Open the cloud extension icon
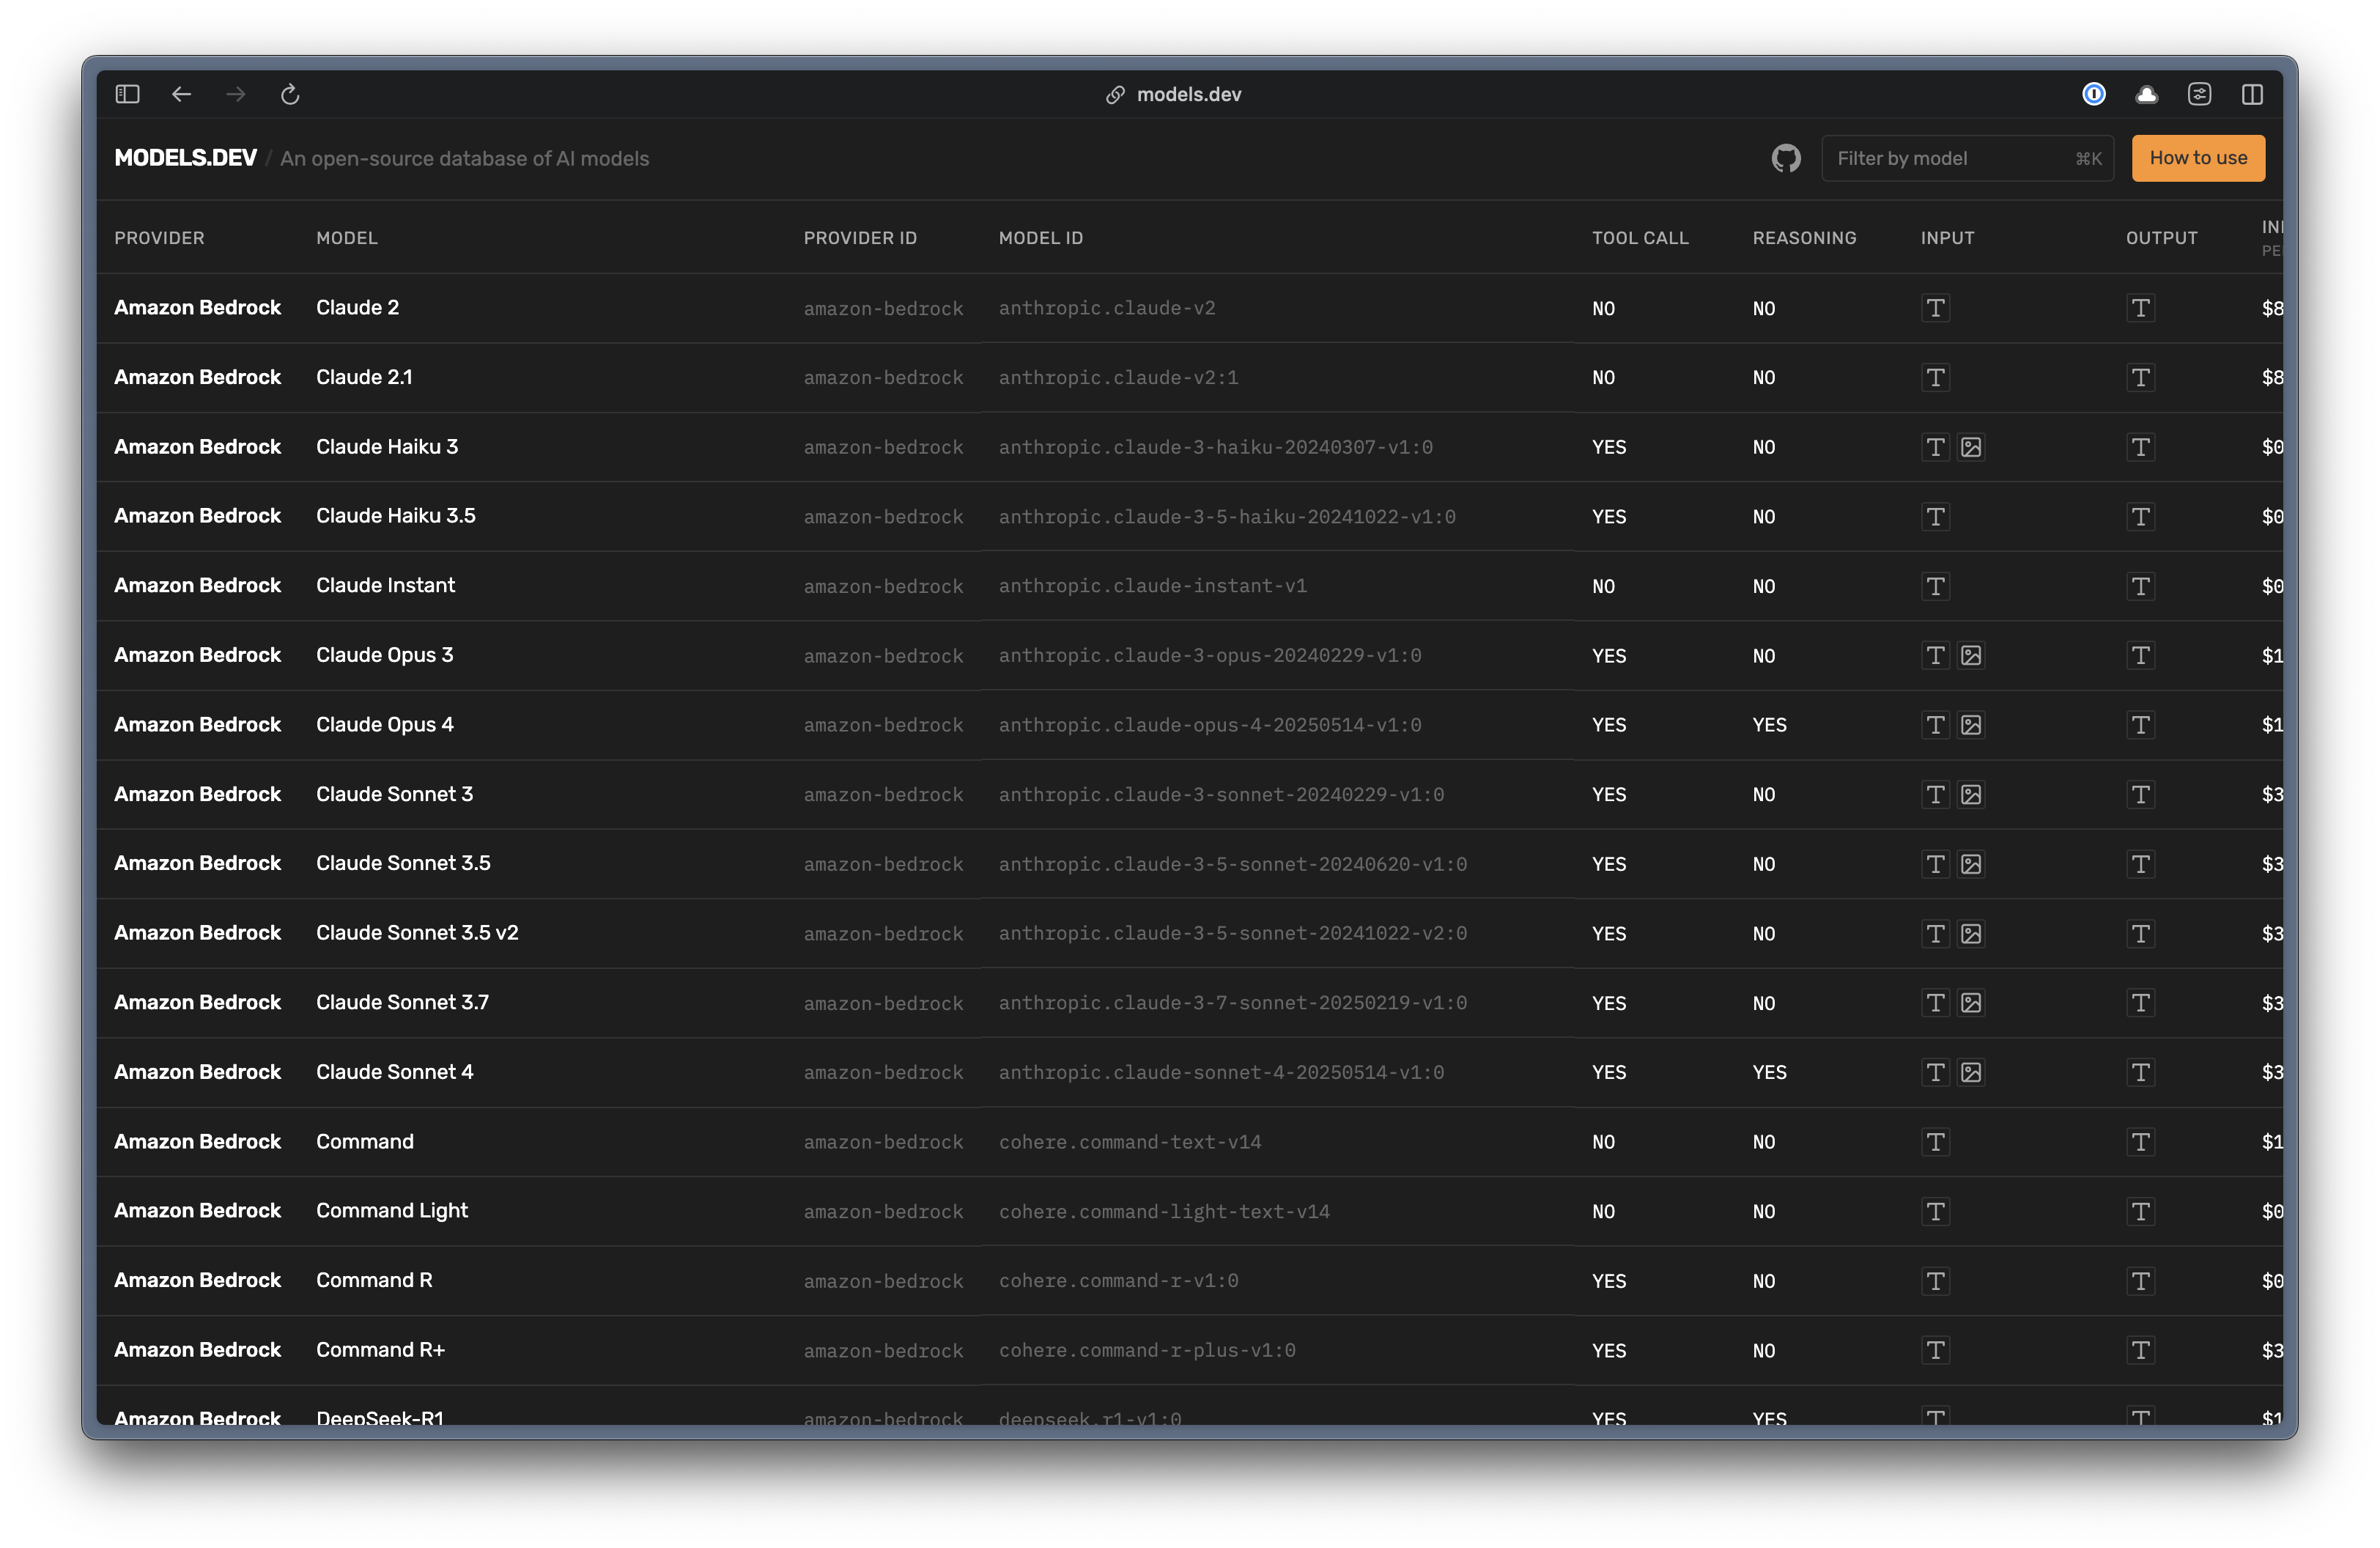Screen dimensions: 2380x1548 [x=2146, y=94]
